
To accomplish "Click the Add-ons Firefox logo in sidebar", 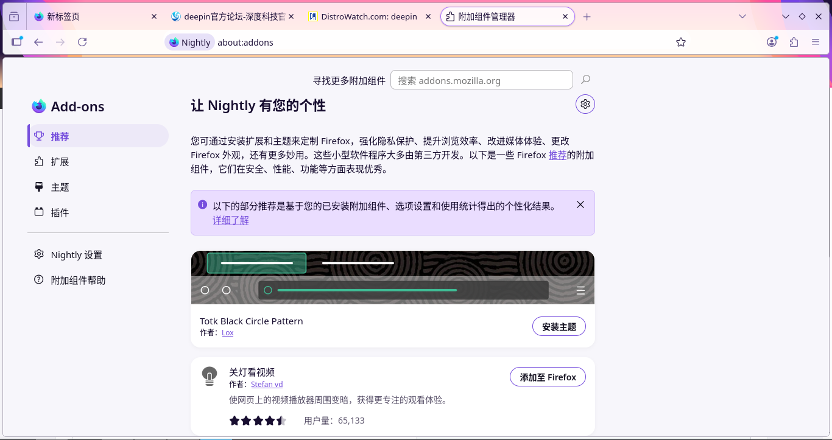I will (x=39, y=107).
